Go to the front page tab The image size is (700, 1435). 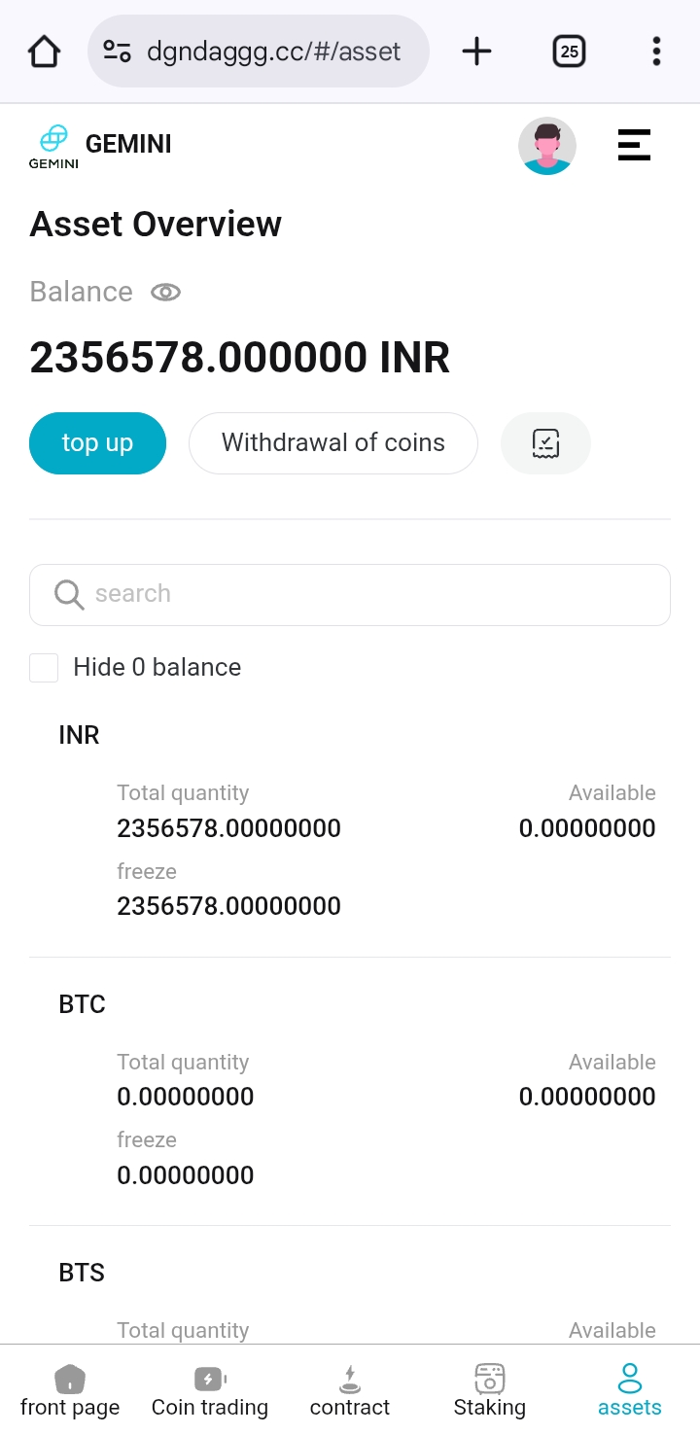[x=70, y=1391]
